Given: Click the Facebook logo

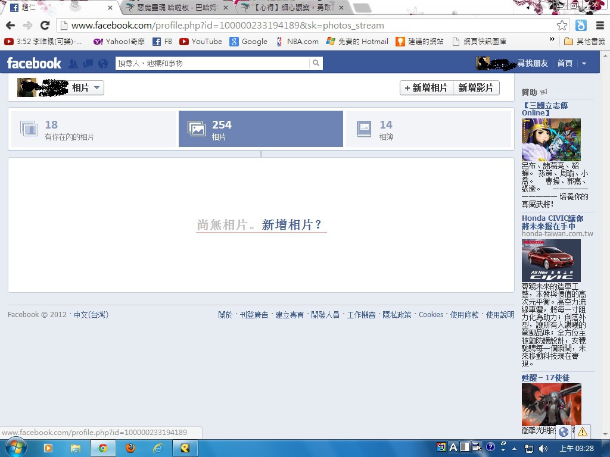Looking at the screenshot, I should 34,63.
